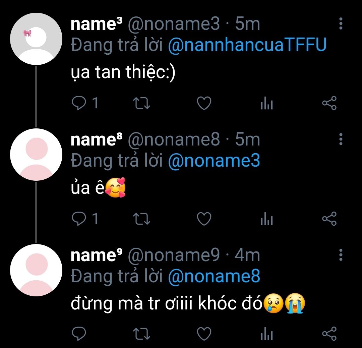This screenshot has height=348, width=362.
Task: Reply to noname9's crying tweet
Action: [79, 334]
